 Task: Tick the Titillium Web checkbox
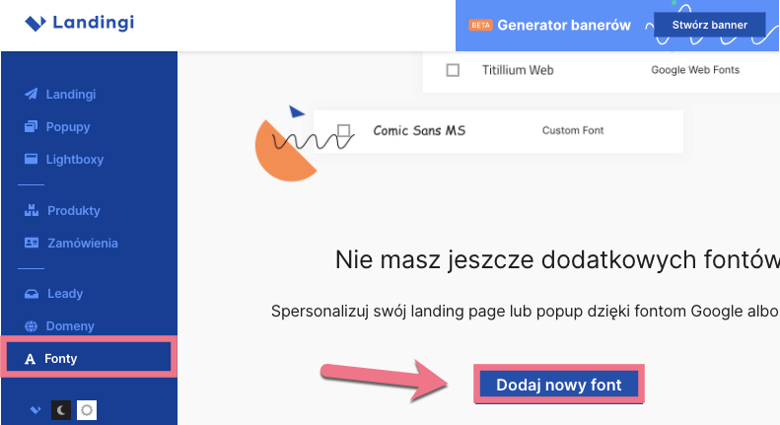click(x=453, y=70)
